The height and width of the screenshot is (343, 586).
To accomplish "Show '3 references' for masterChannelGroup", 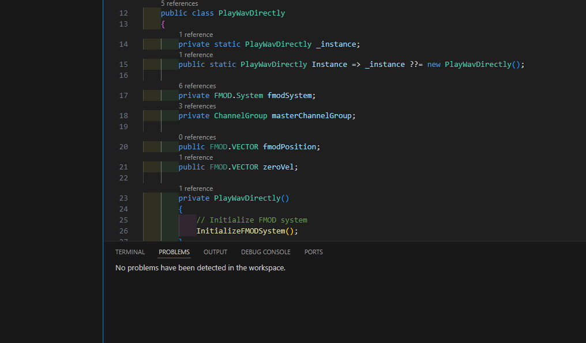I will [197, 106].
